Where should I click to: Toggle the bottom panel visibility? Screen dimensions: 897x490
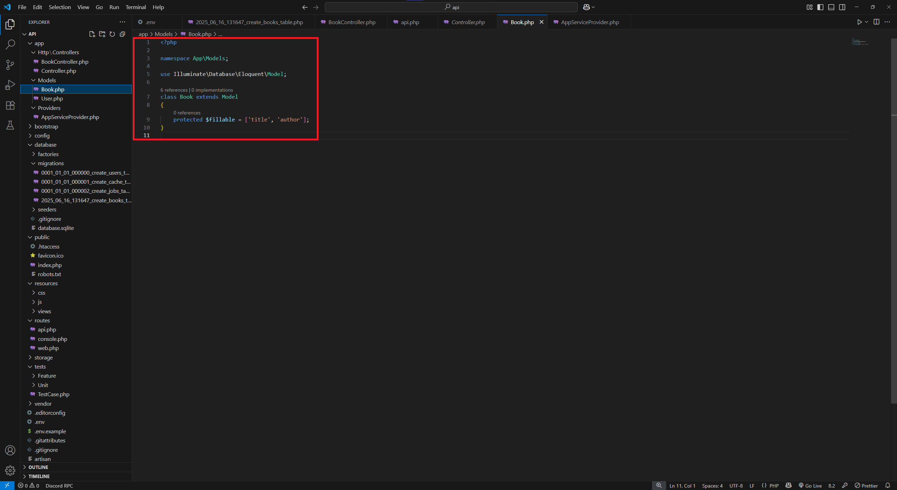point(831,7)
